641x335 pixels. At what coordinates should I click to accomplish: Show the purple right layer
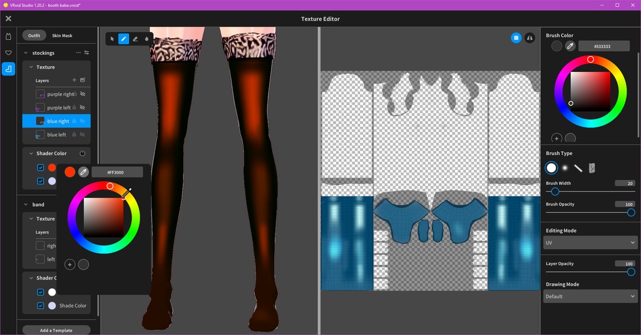tap(83, 94)
